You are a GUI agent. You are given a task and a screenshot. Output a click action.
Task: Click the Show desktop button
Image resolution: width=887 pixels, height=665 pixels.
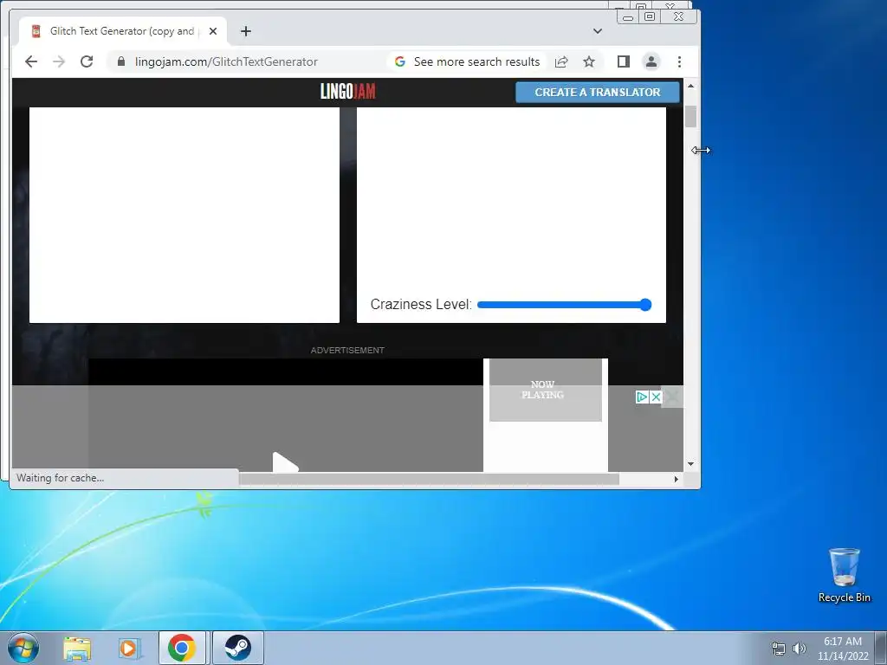click(881, 648)
